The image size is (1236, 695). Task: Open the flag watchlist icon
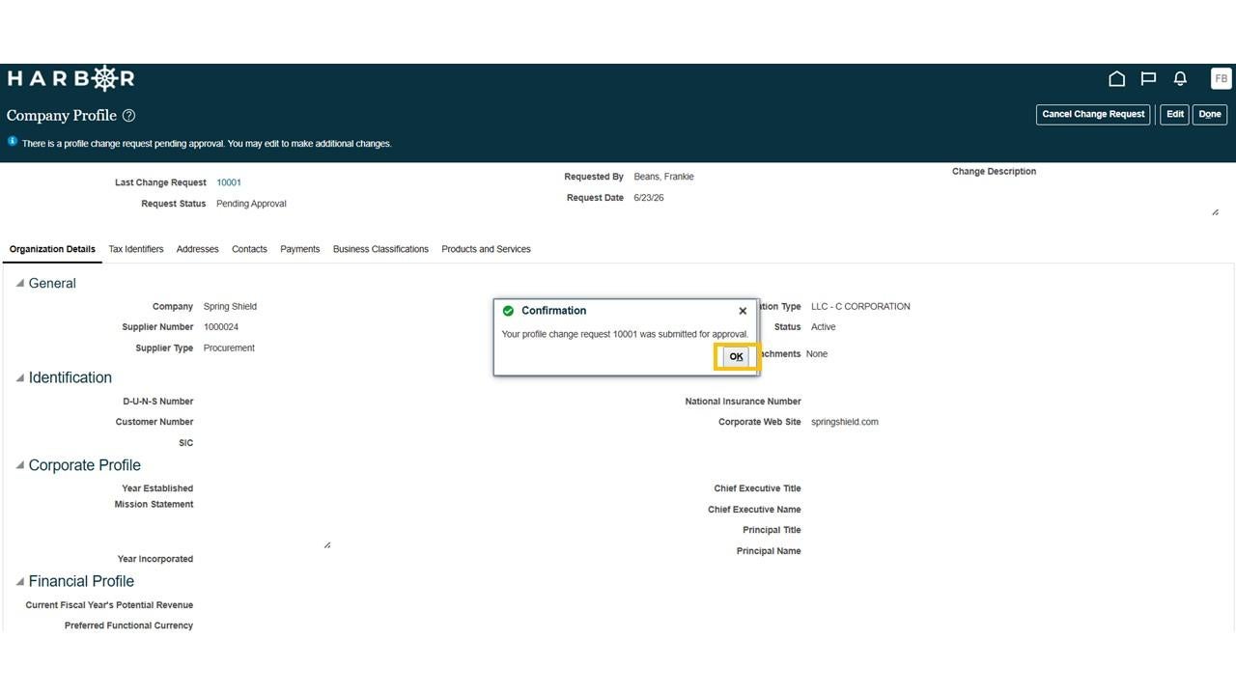coord(1148,79)
